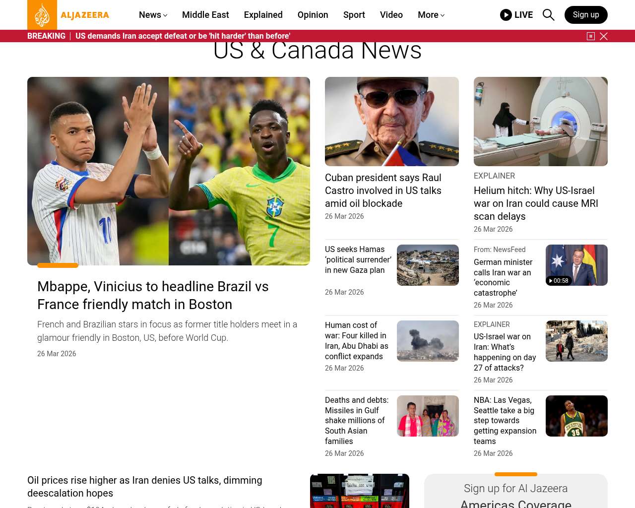
Task: Read the Helium hitch explainer headline
Action: click(x=536, y=203)
